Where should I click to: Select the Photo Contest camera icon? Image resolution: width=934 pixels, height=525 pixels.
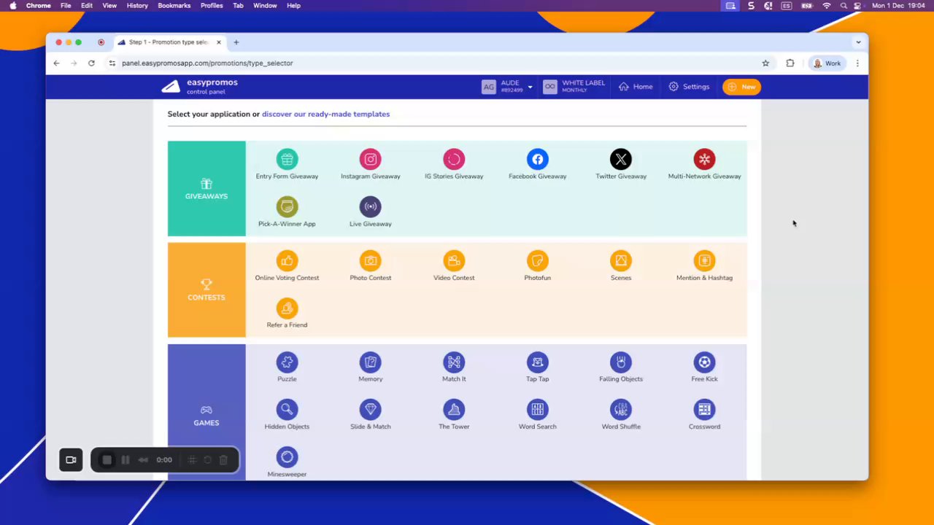click(371, 260)
